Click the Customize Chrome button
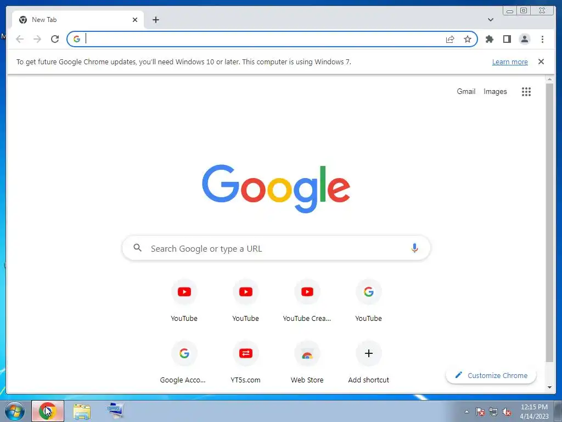The height and width of the screenshot is (422, 562). (x=491, y=375)
